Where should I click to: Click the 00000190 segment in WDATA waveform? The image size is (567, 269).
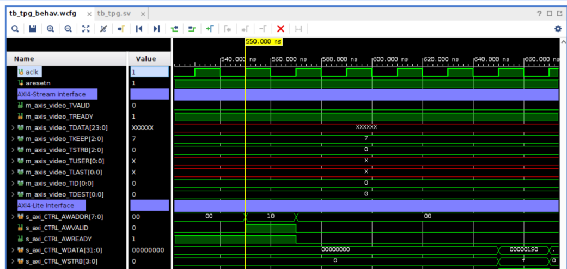pos(523,249)
